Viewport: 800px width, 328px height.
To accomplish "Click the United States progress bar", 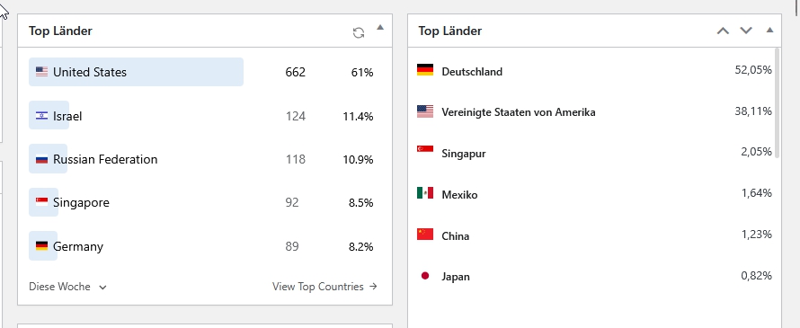I will tap(136, 72).
